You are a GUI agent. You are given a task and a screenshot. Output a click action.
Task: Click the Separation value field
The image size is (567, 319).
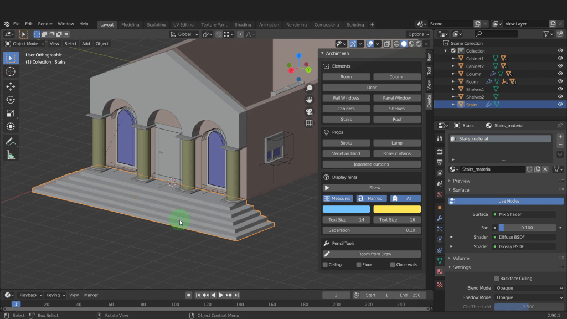(372, 230)
